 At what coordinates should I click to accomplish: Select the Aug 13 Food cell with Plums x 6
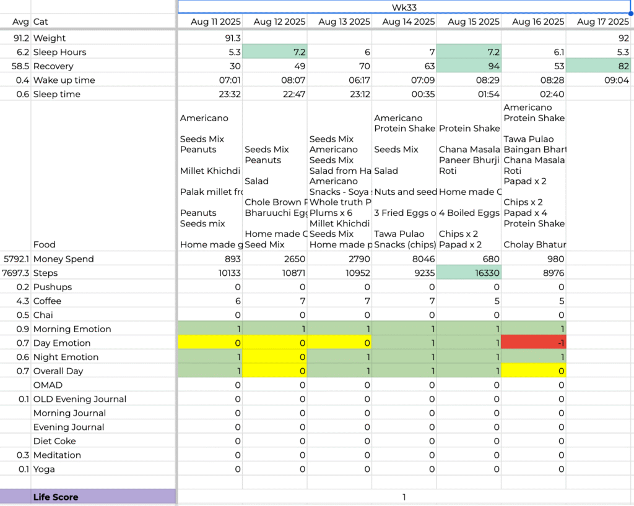[340, 176]
